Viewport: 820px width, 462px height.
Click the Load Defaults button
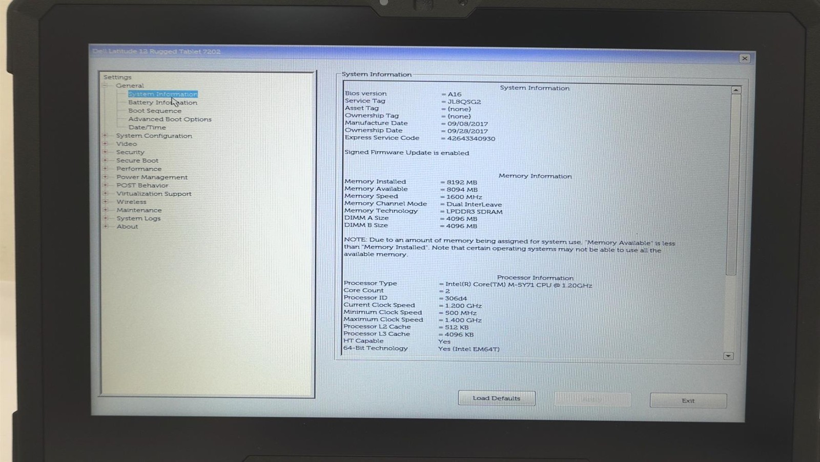(497, 398)
